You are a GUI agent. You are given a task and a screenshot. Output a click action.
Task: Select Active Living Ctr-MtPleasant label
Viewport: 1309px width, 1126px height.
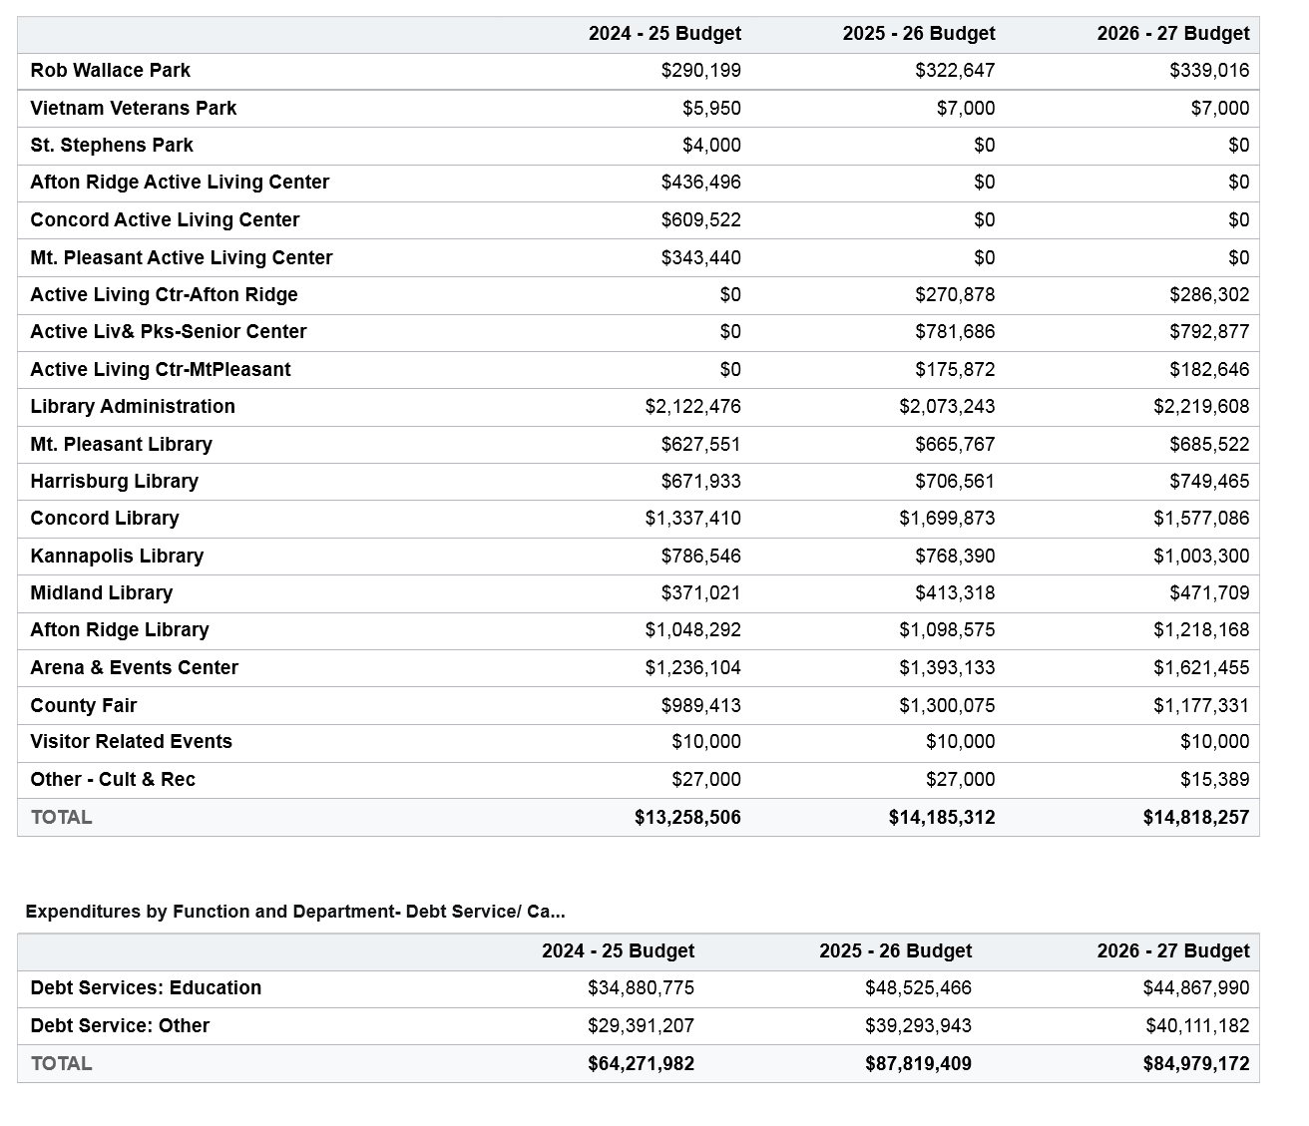[161, 370]
